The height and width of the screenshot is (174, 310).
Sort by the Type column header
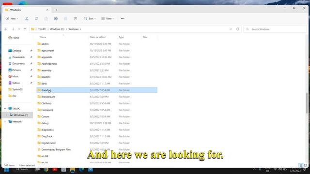[121, 37]
